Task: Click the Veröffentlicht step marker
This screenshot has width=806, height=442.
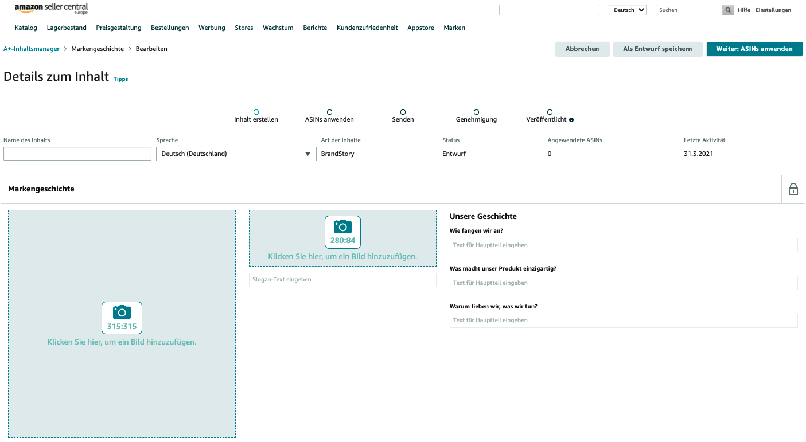Action: click(x=550, y=112)
